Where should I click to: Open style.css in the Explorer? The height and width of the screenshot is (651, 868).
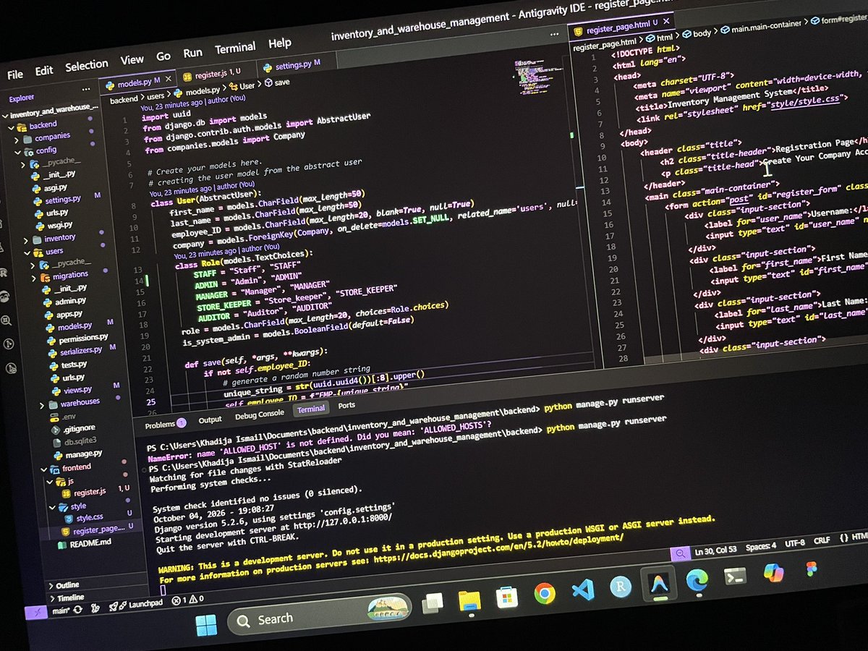pyautogui.click(x=90, y=518)
